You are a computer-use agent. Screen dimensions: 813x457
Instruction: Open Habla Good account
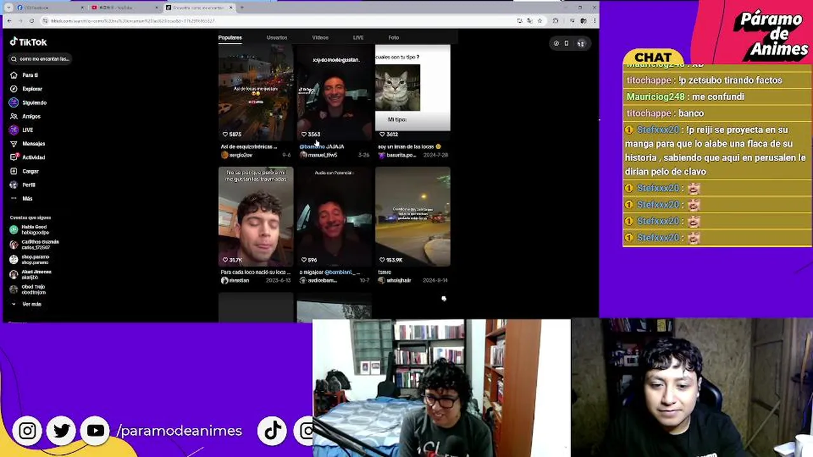pyautogui.click(x=29, y=230)
